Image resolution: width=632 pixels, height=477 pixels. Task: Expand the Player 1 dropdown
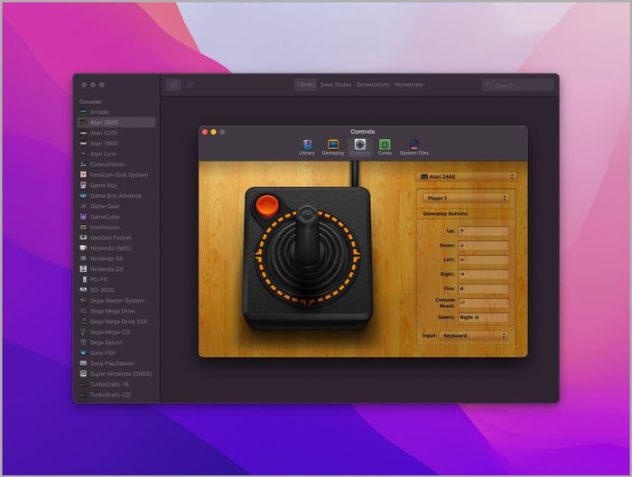(467, 198)
